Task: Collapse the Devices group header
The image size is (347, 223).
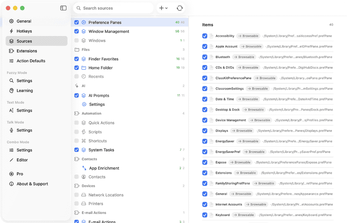Action: 130,186
